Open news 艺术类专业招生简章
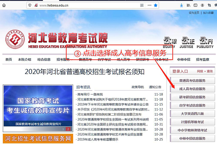Image resolution: width=217 pixels, height=144 pixels. (110, 134)
